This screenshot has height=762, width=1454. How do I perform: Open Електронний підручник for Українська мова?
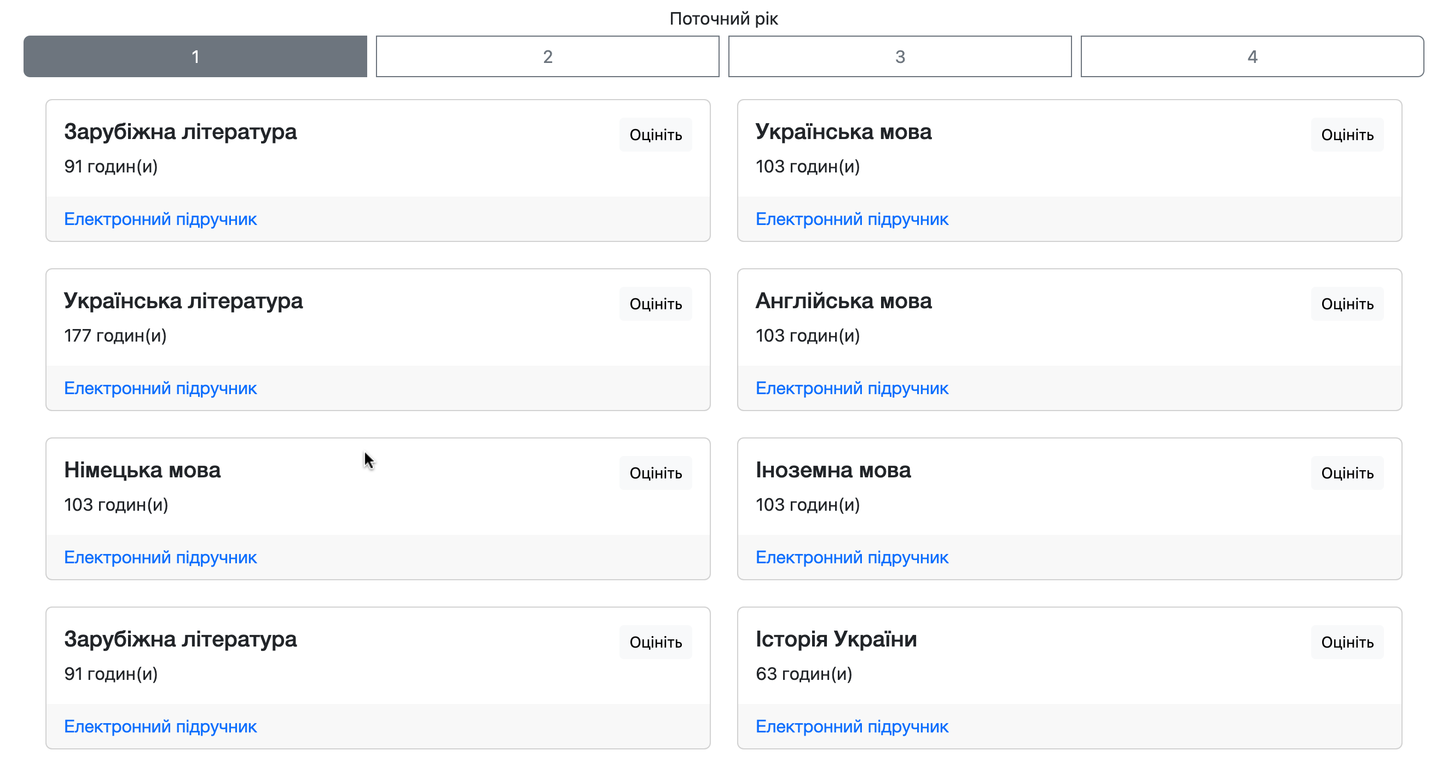(x=851, y=219)
